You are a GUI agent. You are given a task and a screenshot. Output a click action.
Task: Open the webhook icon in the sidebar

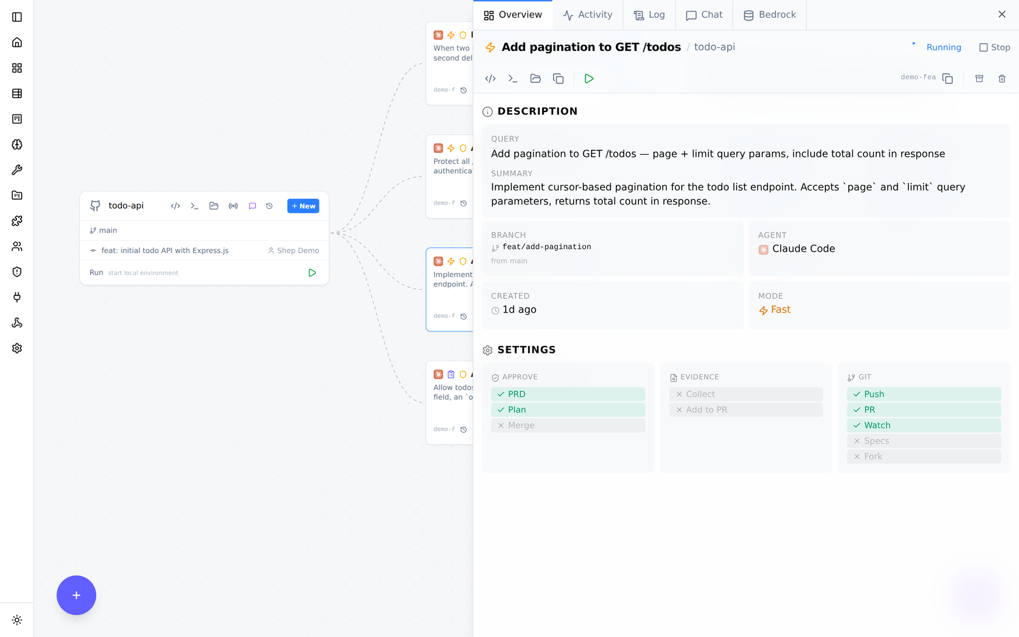click(17, 323)
